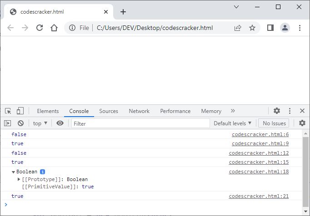Close the codescracker.html tab
310x216 pixels.
[x=106, y=12]
